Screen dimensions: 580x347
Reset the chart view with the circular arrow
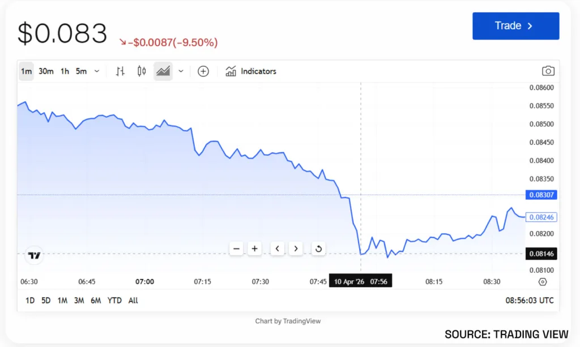(318, 249)
